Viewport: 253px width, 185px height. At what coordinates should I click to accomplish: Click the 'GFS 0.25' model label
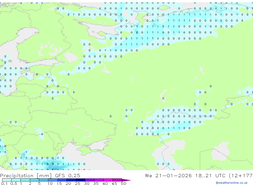pyautogui.click(x=68, y=176)
